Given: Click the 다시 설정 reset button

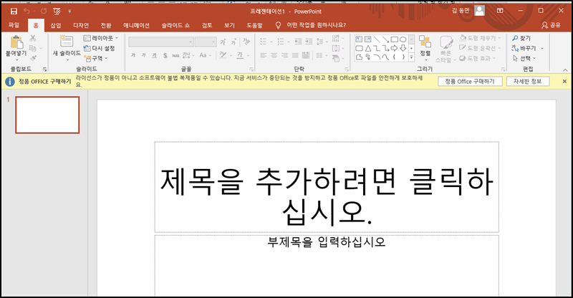Looking at the screenshot, I should (100, 48).
